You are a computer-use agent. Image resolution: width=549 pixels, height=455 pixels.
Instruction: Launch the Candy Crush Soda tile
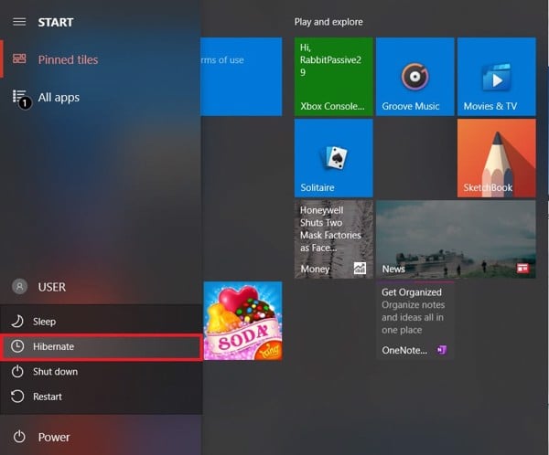[x=243, y=321]
